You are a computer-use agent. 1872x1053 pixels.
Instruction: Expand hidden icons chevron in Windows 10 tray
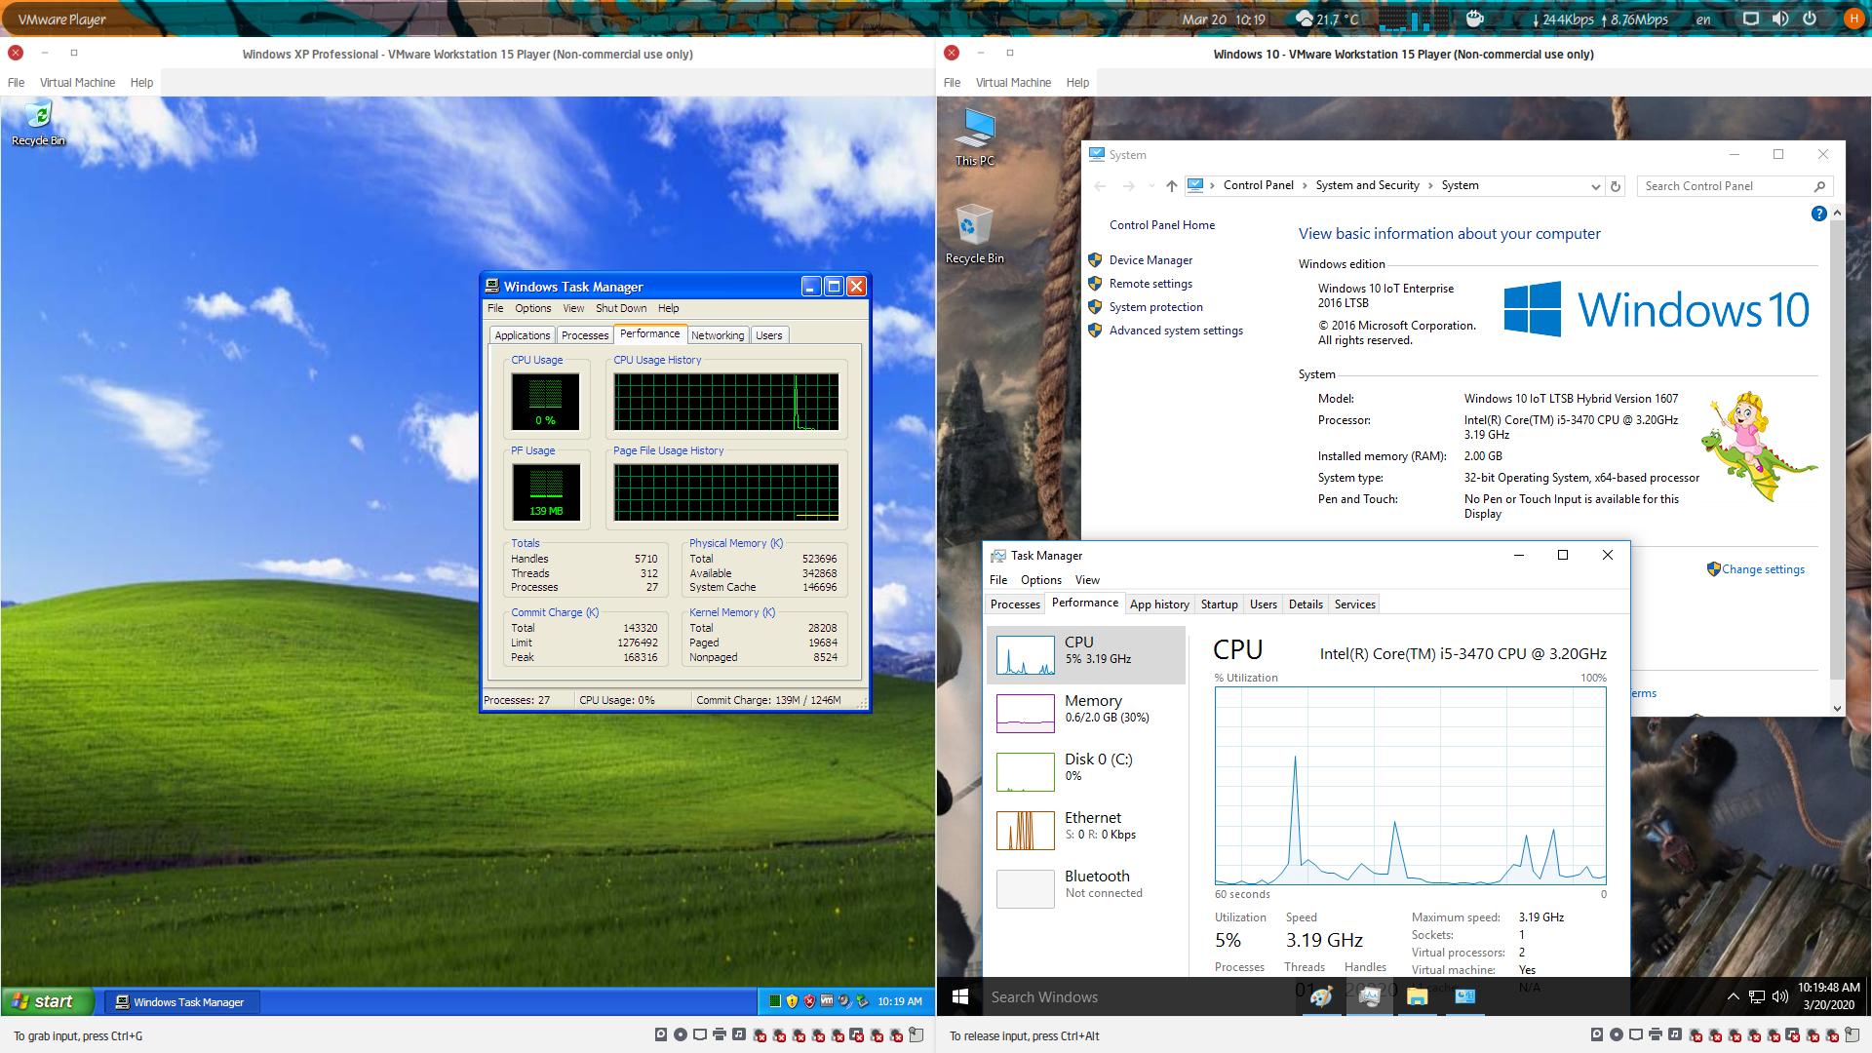pyautogui.click(x=1733, y=996)
